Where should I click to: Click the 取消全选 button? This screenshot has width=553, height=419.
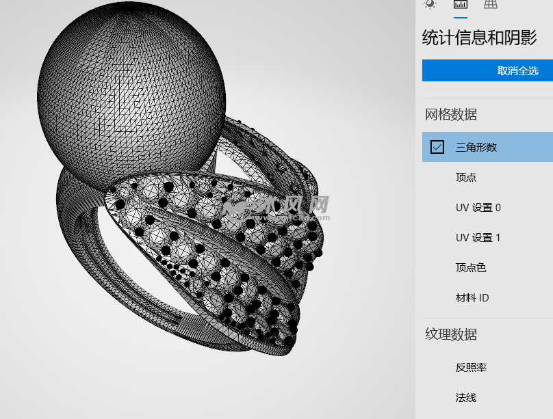point(487,71)
